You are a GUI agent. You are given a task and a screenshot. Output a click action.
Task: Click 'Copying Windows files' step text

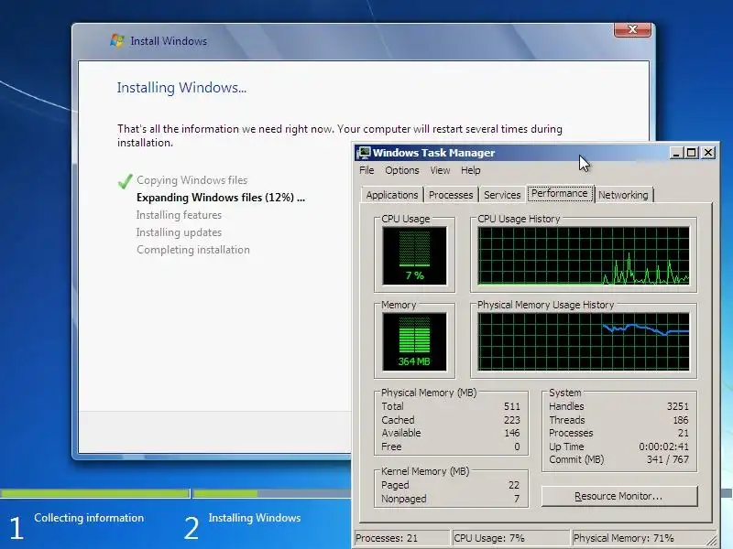click(192, 180)
